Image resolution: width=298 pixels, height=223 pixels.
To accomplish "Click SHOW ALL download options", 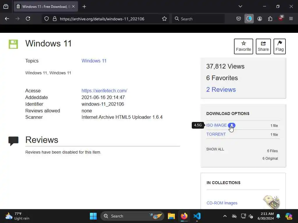I will (x=215, y=149).
